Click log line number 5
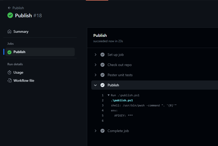 coord(102,116)
